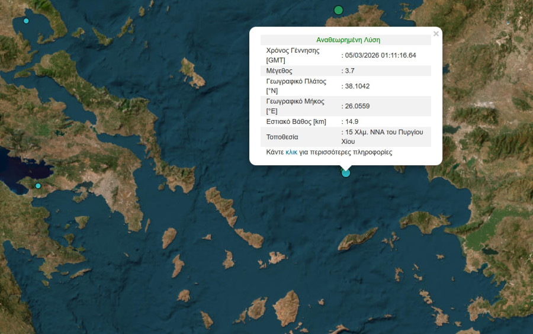The height and width of the screenshot is (334, 533).
Task: Click the cyan marker in the Pagasetic Gulf
Action: [x=26, y=21]
